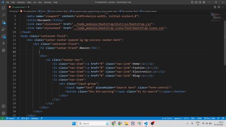
Task: Click the line number 22 gutter
Action: point(14,80)
